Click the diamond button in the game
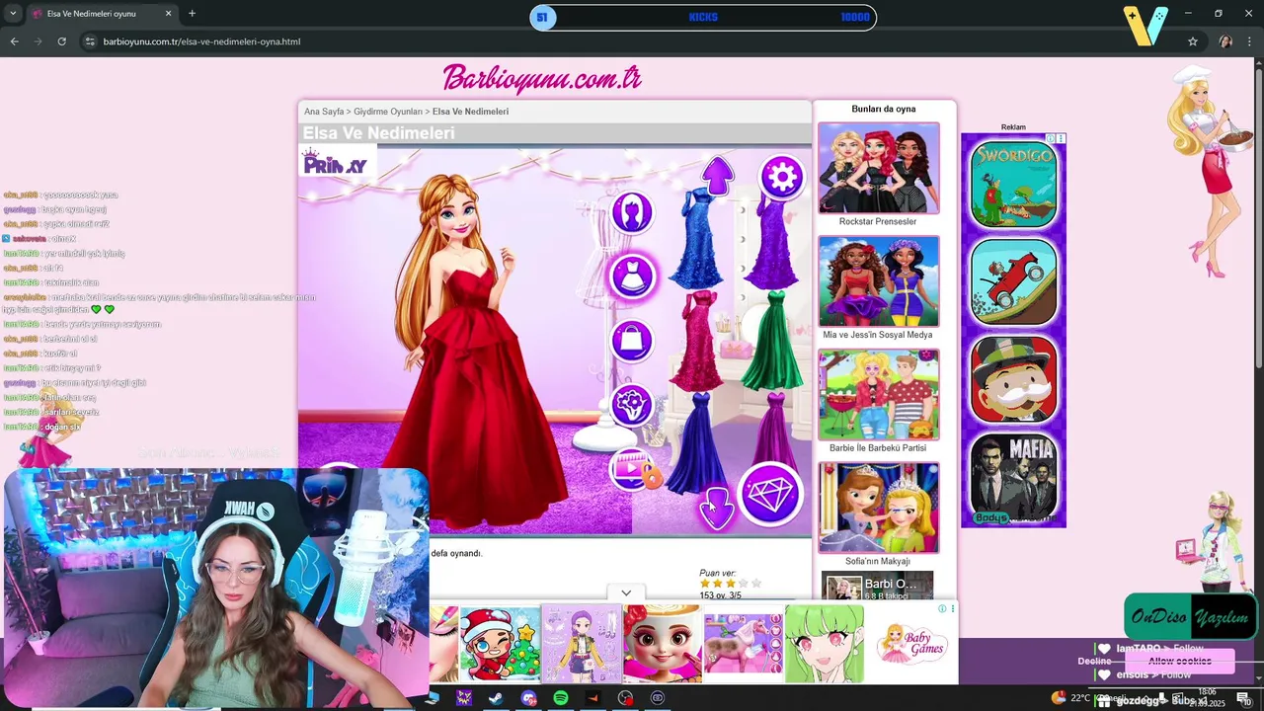 pyautogui.click(x=771, y=494)
